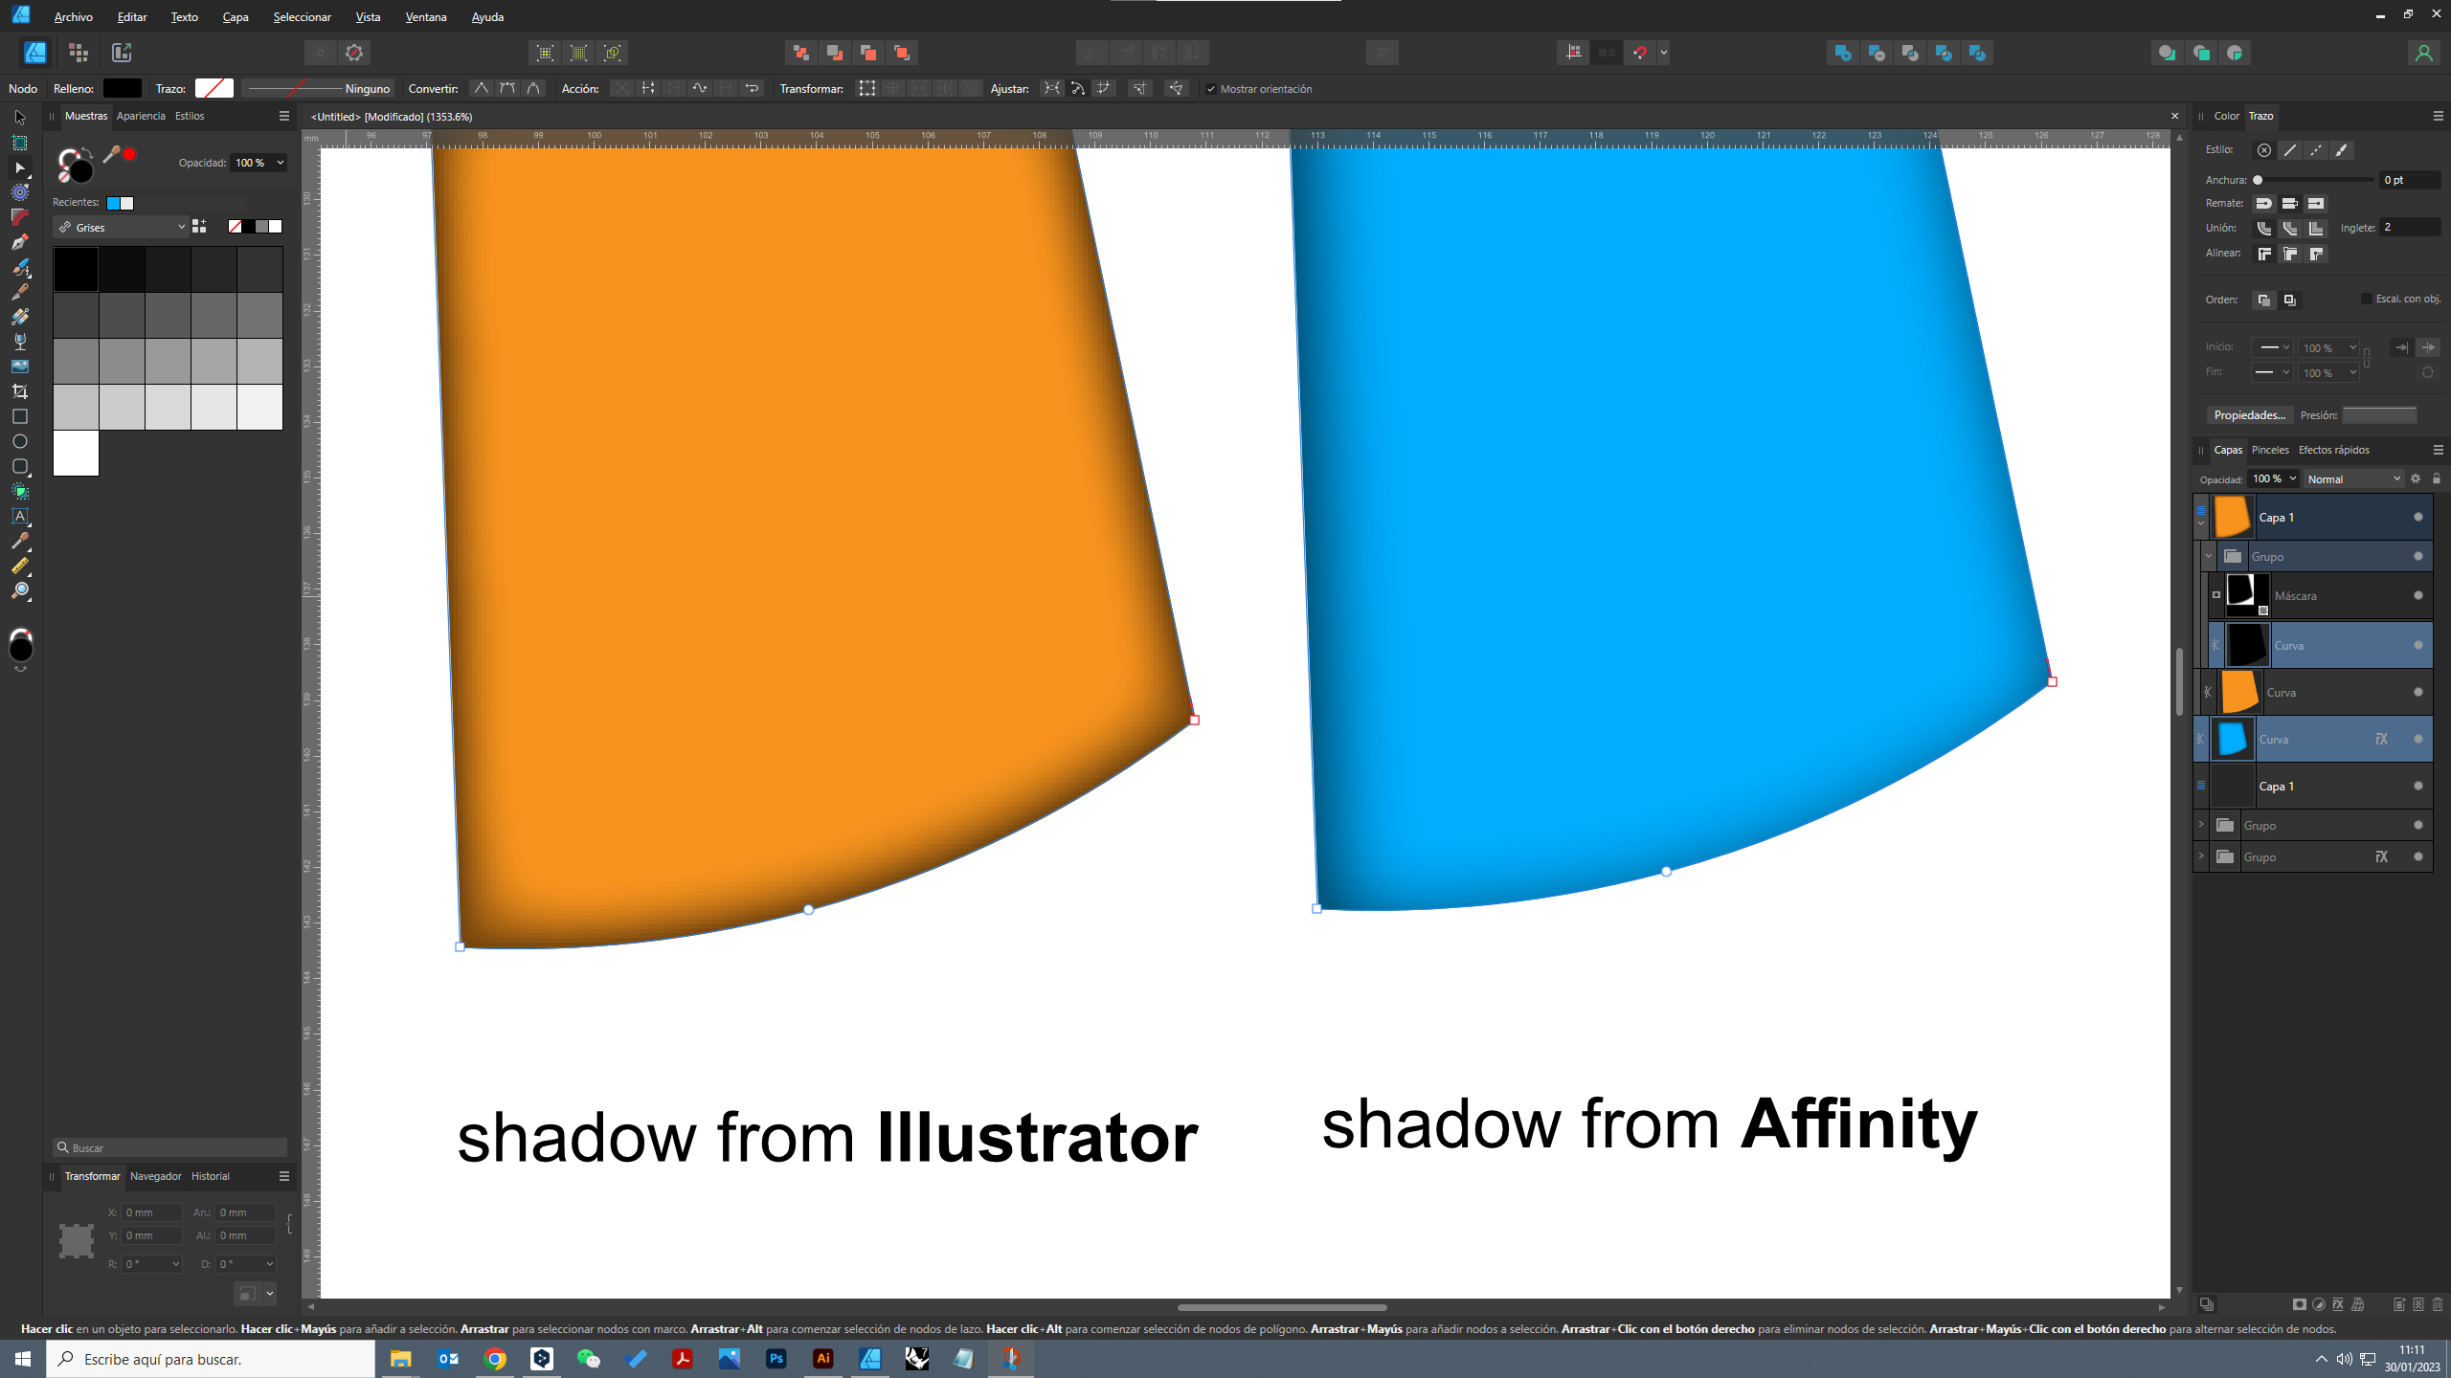Screen dimensions: 2451x1378
Task: Open the rotation R dropdown in Transformar
Action: pos(175,1264)
